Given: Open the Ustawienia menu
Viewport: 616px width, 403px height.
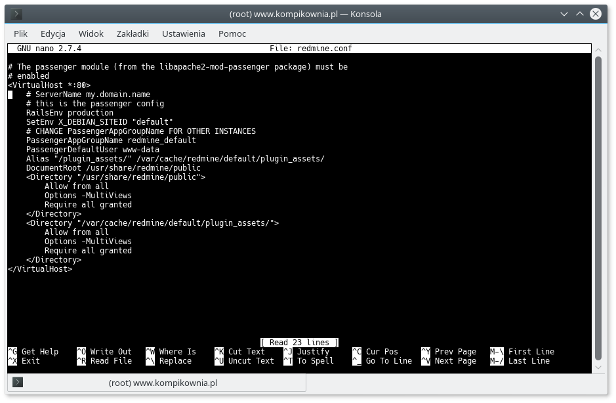Looking at the screenshot, I should point(184,34).
